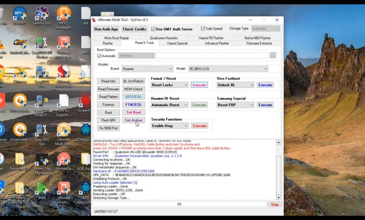Launch the SamFw Tool desktop shortcut
The height and width of the screenshot is (220, 365).
pyautogui.click(x=42, y=14)
